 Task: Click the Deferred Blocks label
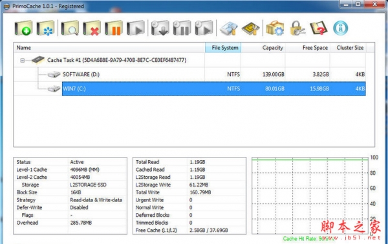coord(153,215)
